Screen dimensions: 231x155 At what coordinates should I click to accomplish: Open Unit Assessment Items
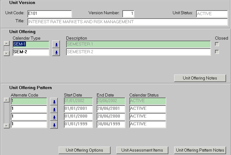point(142,150)
